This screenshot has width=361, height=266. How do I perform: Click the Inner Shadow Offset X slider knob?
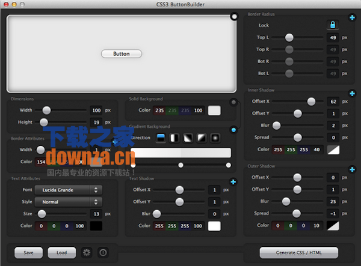click(311, 101)
